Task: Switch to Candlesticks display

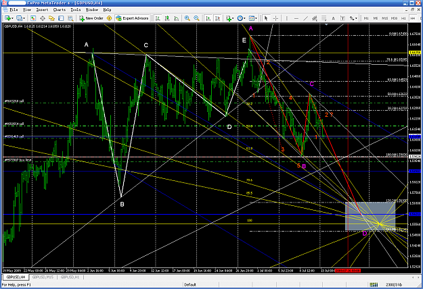Action: [x=167, y=18]
